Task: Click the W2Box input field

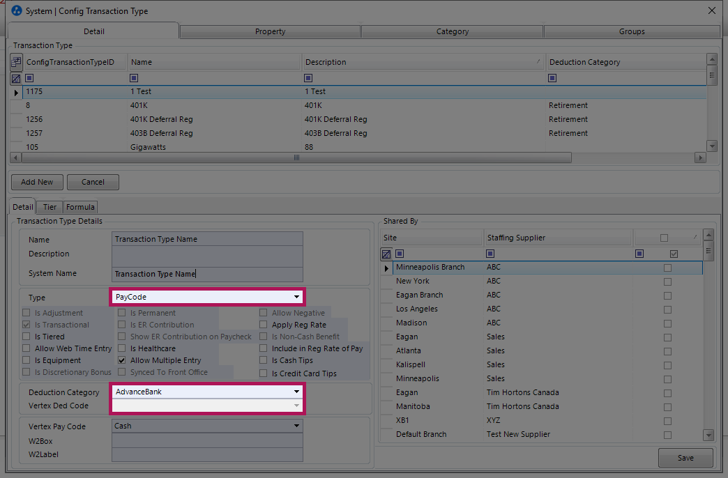Action: tap(207, 440)
